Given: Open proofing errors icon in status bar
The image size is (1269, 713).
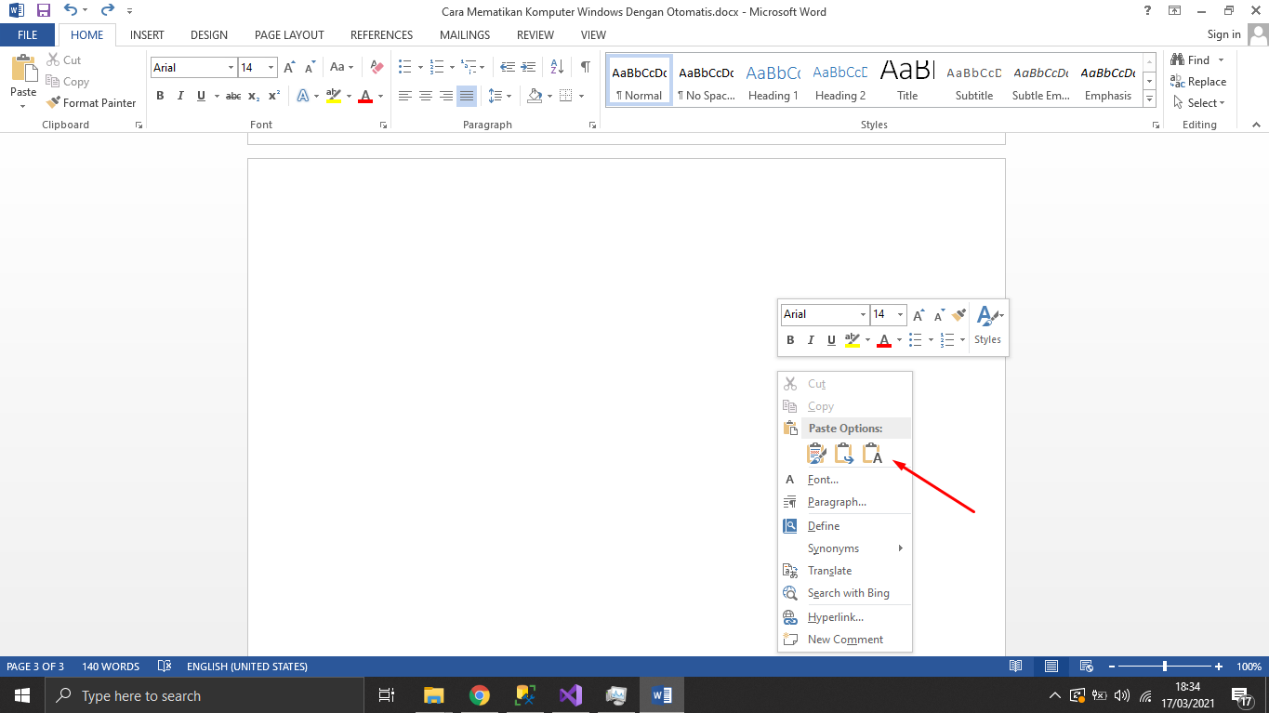Looking at the screenshot, I should pos(165,667).
